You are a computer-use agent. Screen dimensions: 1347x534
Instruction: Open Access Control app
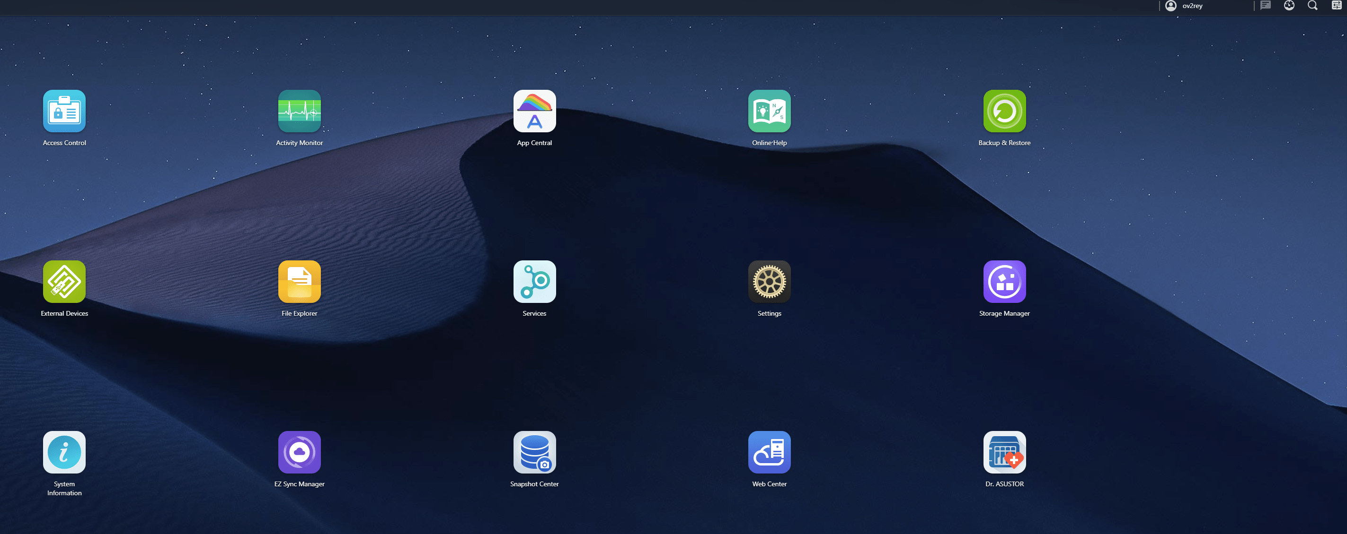click(64, 111)
